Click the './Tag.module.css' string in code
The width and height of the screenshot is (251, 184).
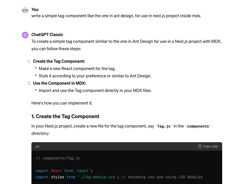tap(97, 177)
